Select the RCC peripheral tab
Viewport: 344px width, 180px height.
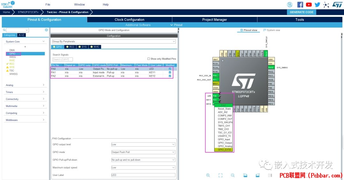[x=70, y=47]
